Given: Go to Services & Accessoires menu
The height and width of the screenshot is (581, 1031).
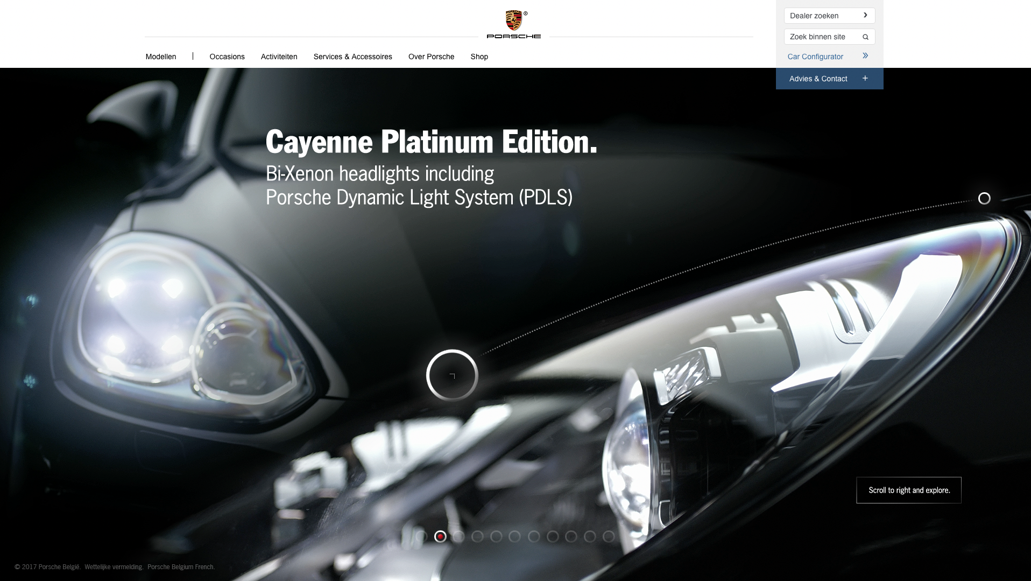Looking at the screenshot, I should pyautogui.click(x=352, y=57).
